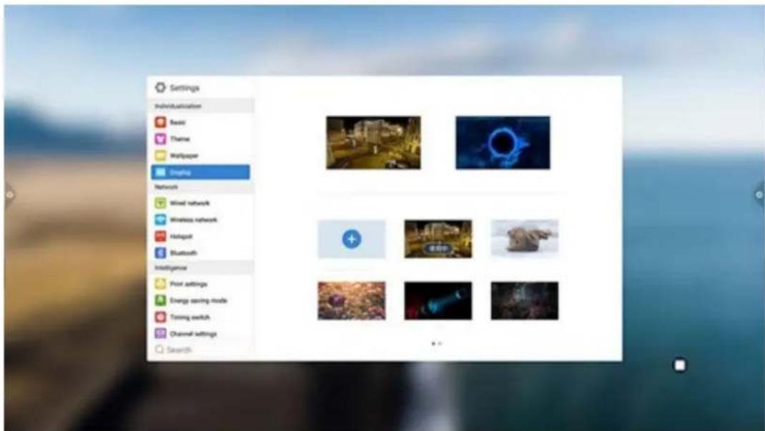
Task: Select the Theme shirt icon
Action: pyautogui.click(x=161, y=139)
